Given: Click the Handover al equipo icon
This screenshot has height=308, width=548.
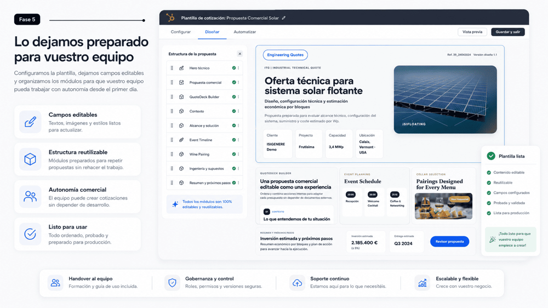Looking at the screenshot, I should coord(55,282).
